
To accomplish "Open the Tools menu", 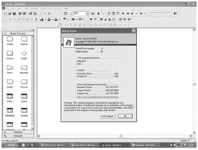I will point(26,8).
